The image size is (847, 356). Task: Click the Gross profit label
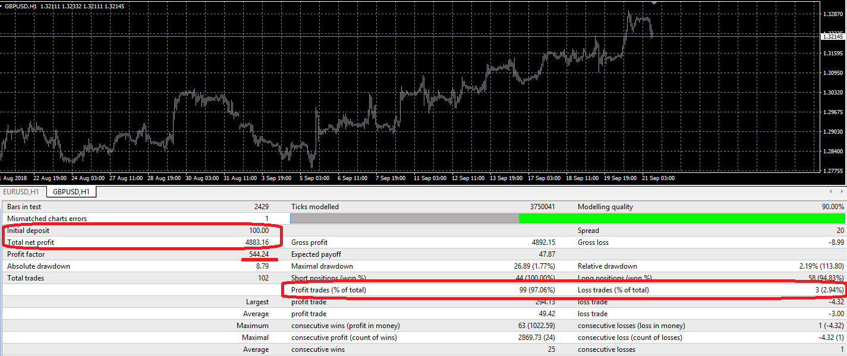[309, 242]
